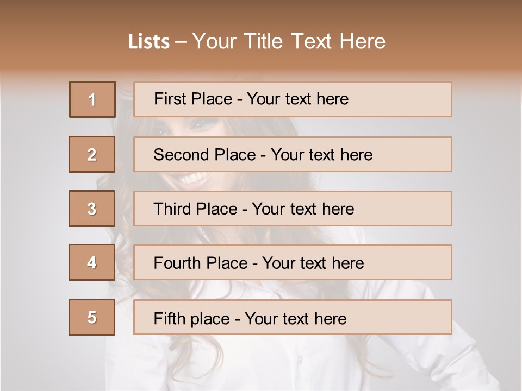Viewport: 522px width, 391px height.
Task: Click the Fourth Place text box
Action: (293, 263)
